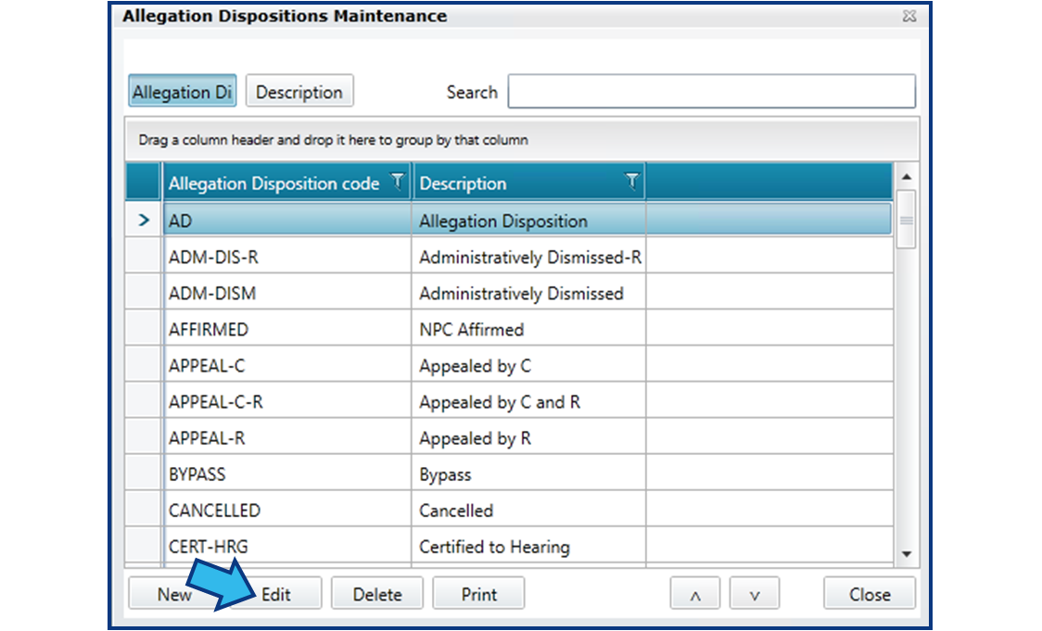Click the Certified to Hearing description cell
This screenshot has width=1042, height=631.
(x=529, y=547)
